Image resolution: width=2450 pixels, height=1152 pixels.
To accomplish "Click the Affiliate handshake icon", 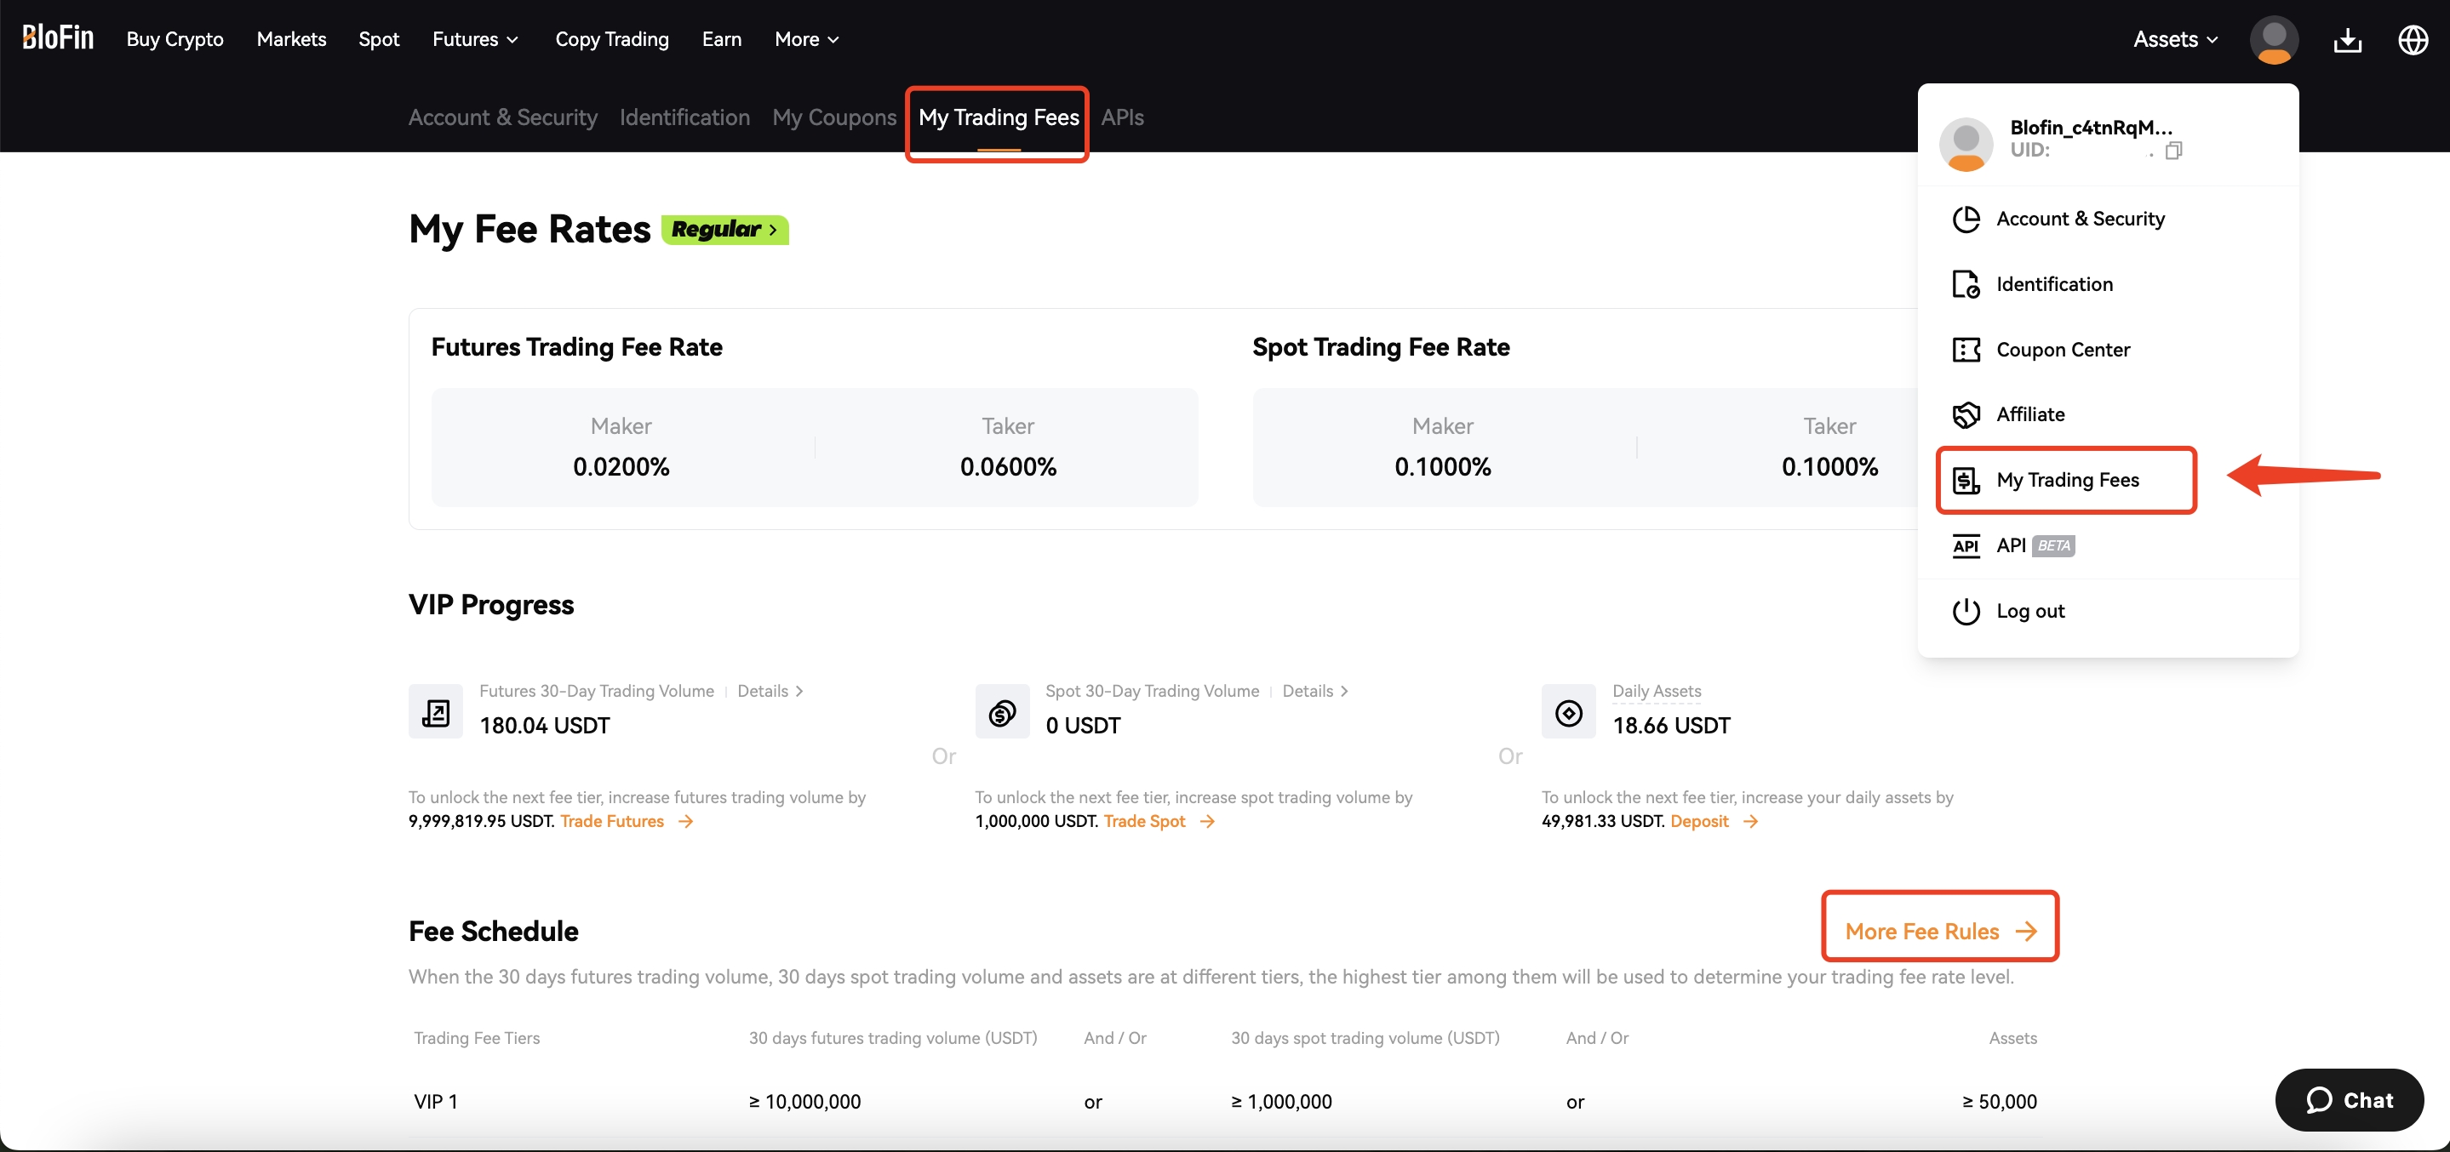I will 1966,414.
